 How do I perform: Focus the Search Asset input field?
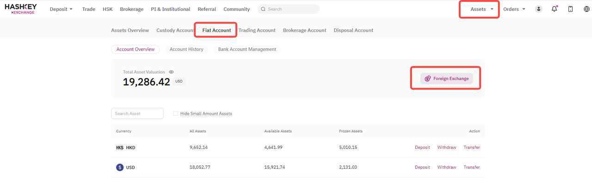(x=137, y=113)
